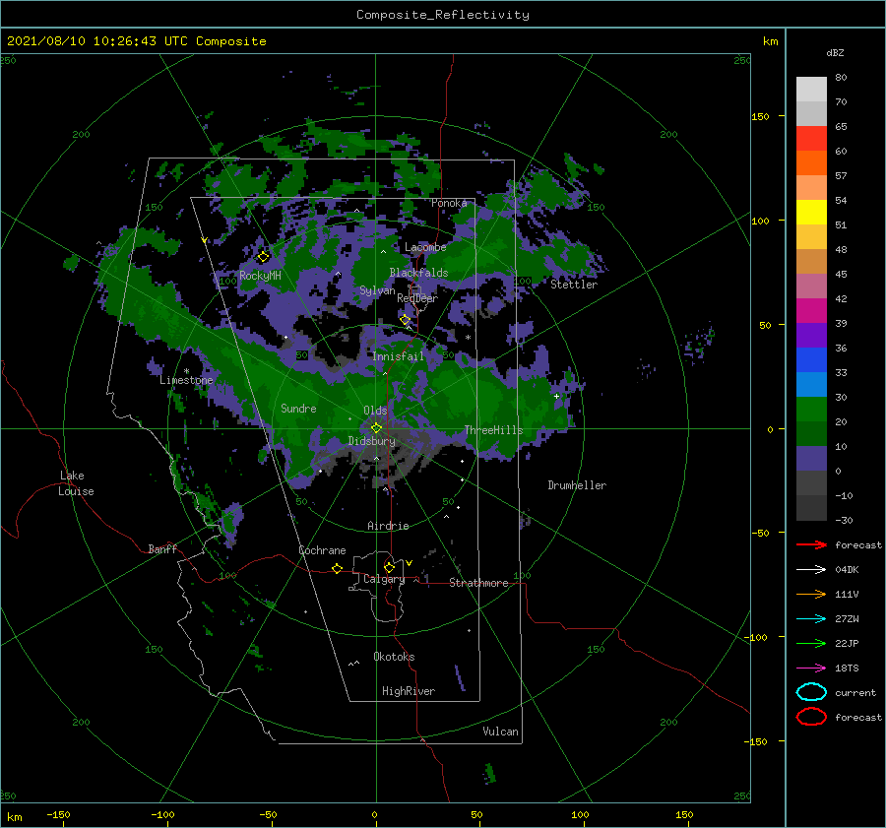Click the yellow diamond marker above Calgary
Screen dimensions: 886x828
click(x=389, y=567)
